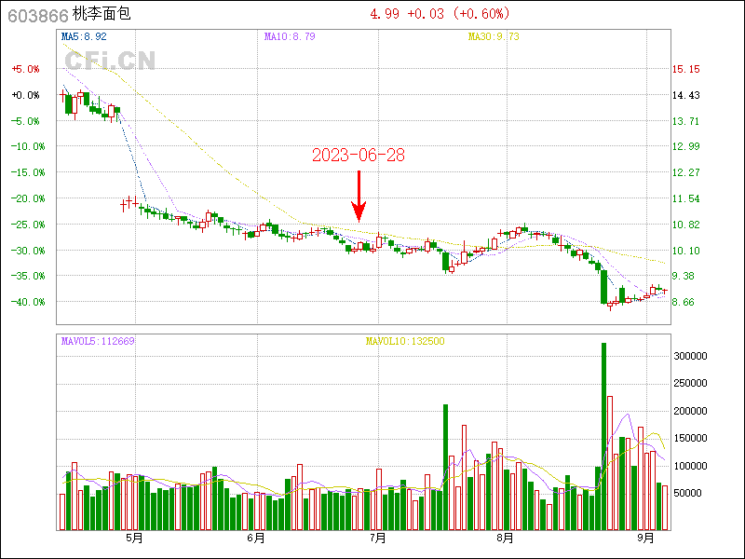
Task: Click the -25.0% left axis label
Action: click(x=28, y=225)
